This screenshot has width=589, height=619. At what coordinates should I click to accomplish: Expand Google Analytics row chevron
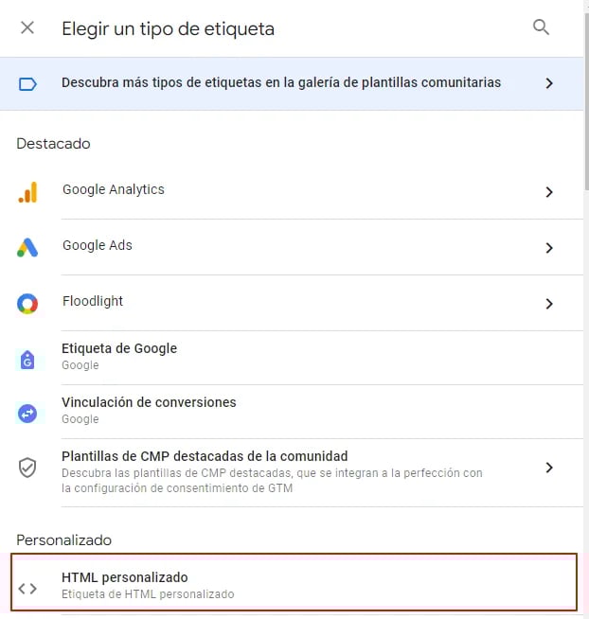coord(549,192)
